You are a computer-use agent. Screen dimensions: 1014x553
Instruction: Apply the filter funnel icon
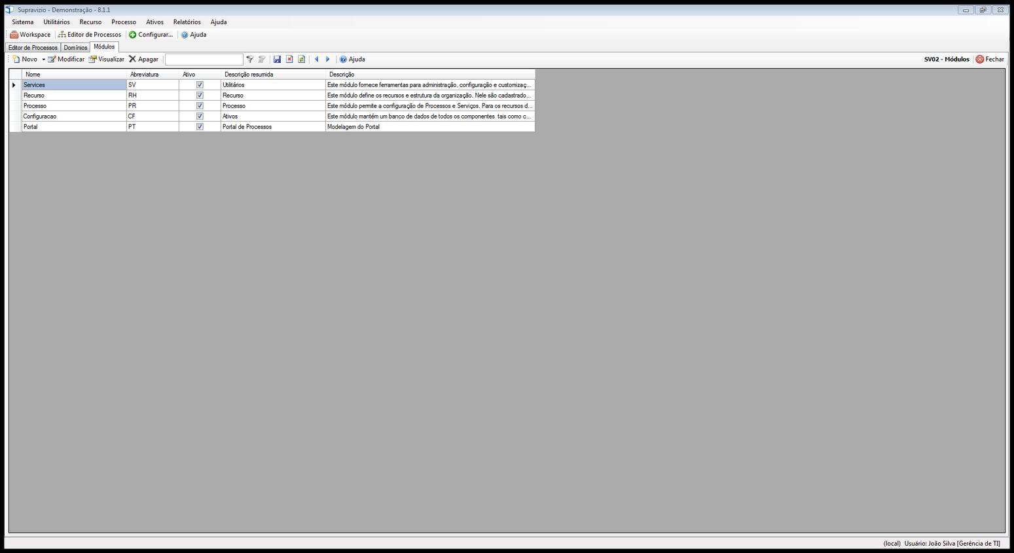(x=249, y=59)
